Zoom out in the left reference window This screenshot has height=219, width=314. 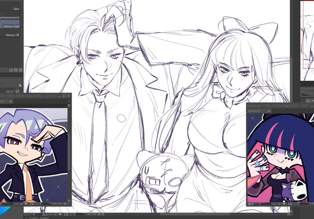(x=16, y=204)
